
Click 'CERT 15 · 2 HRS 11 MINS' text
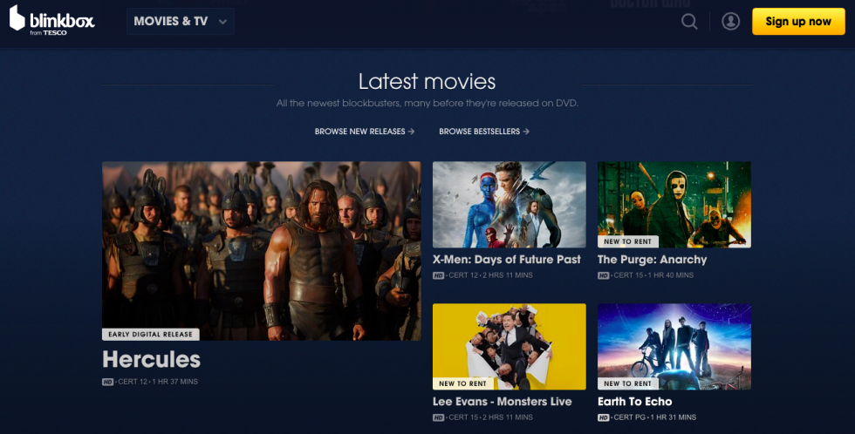click(x=490, y=417)
